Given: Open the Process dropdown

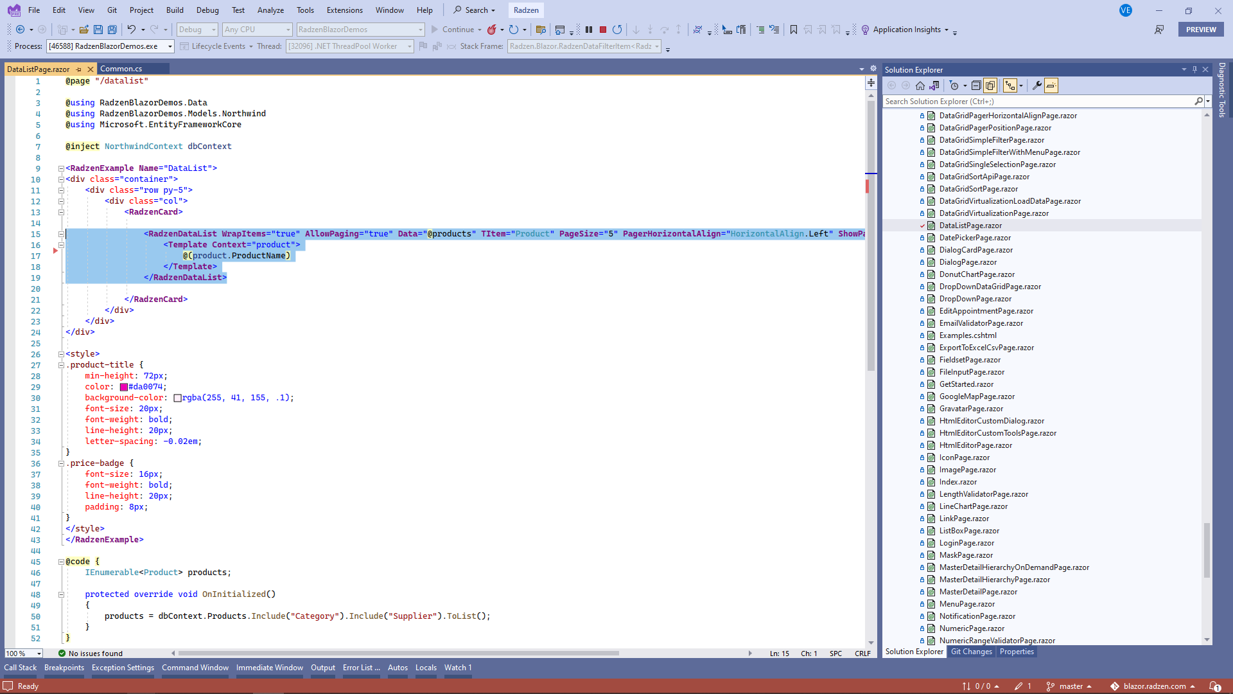Looking at the screenshot, I should coord(110,46).
